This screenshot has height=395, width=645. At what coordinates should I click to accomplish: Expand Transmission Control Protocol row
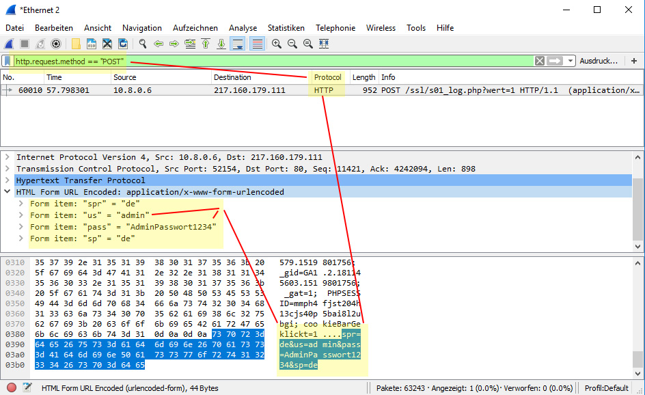pyautogui.click(x=8, y=169)
